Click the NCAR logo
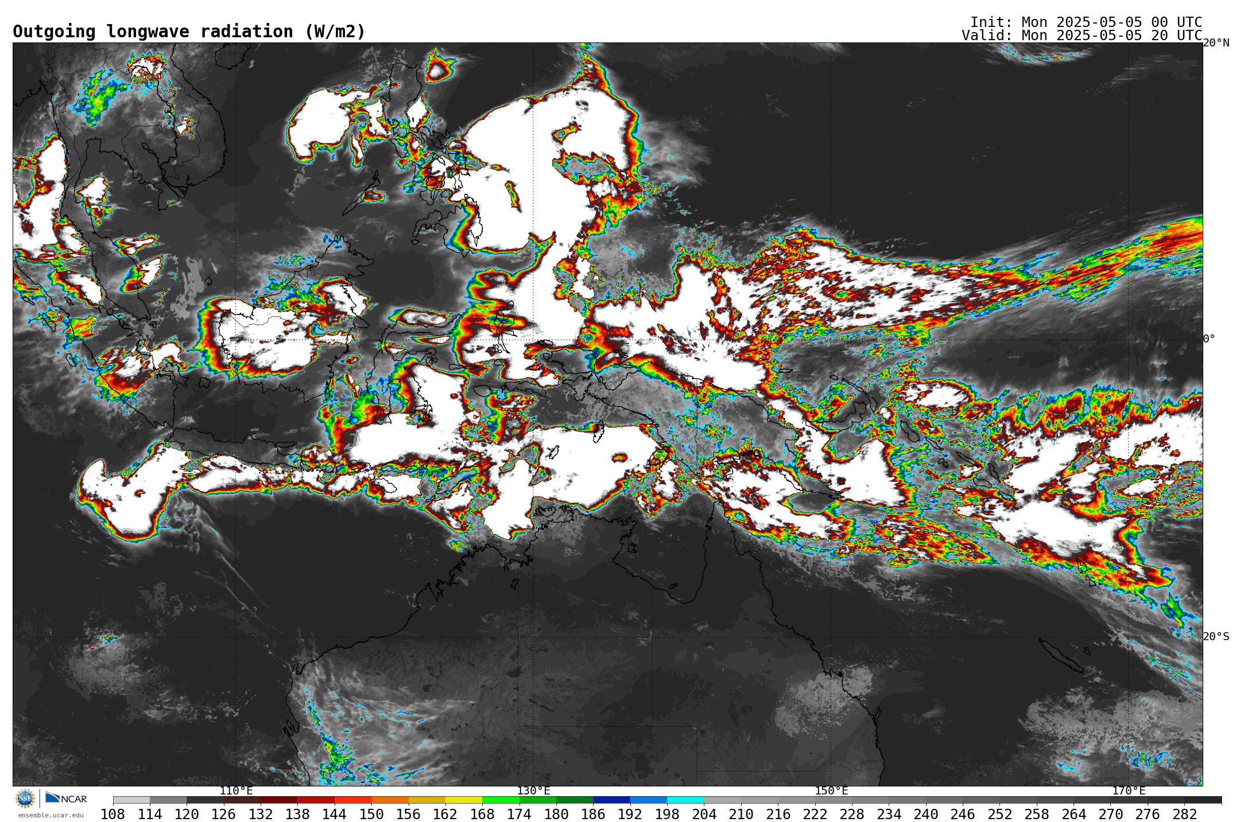 tap(66, 798)
